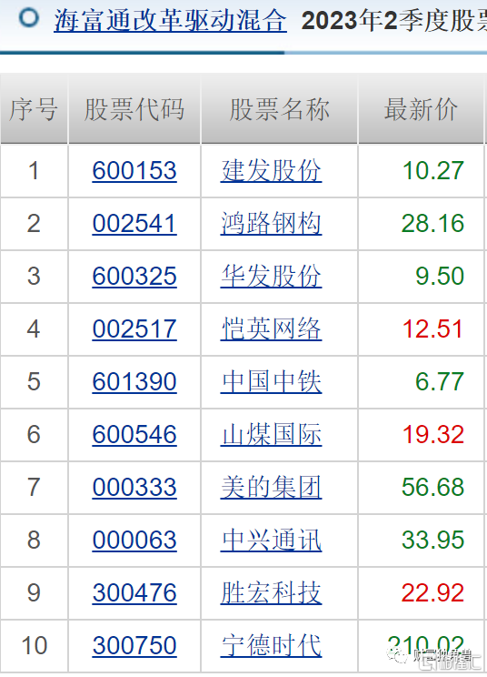This screenshot has height=677, width=487.
Task: Open stock code 601390 link
Action: tap(134, 381)
